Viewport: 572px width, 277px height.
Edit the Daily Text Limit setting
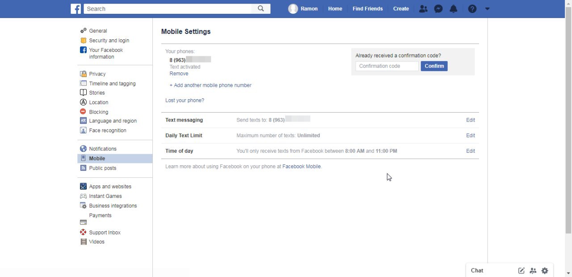tap(471, 135)
